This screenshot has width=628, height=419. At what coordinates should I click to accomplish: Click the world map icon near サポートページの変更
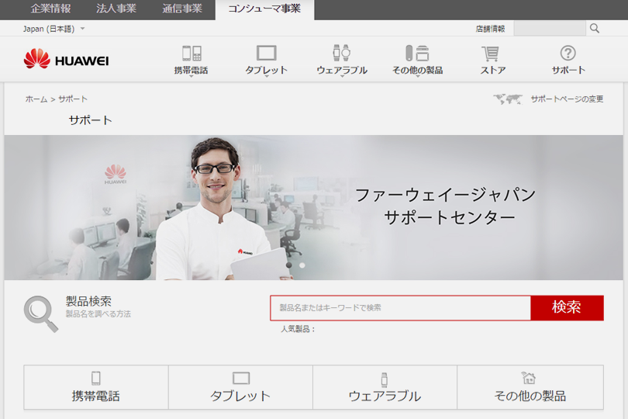point(508,99)
